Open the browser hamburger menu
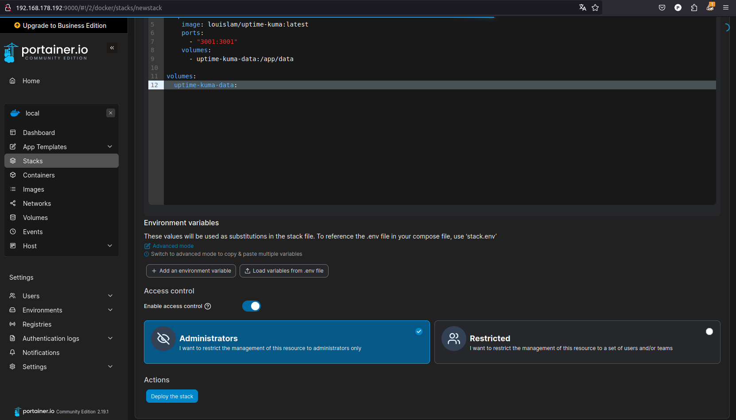 point(726,8)
